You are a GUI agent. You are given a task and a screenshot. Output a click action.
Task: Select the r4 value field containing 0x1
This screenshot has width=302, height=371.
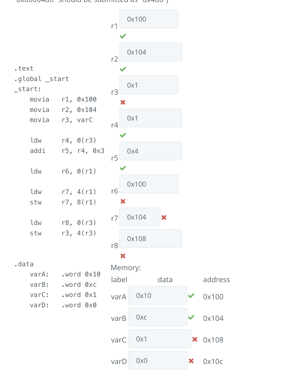tap(150, 118)
